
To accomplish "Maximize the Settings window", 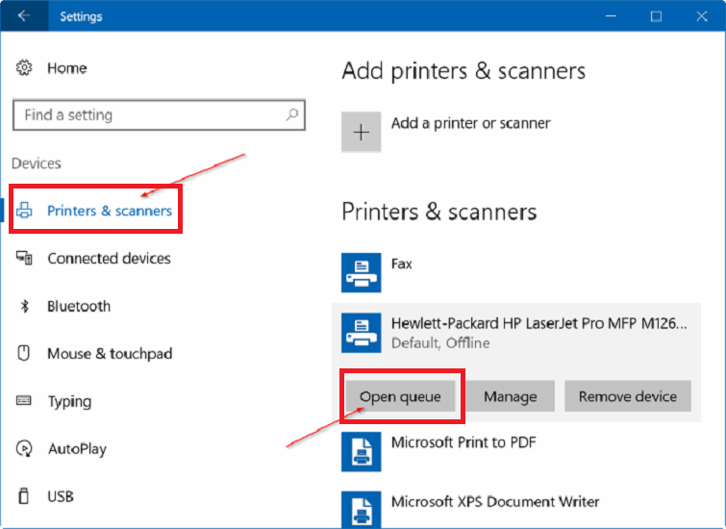I will (x=656, y=16).
